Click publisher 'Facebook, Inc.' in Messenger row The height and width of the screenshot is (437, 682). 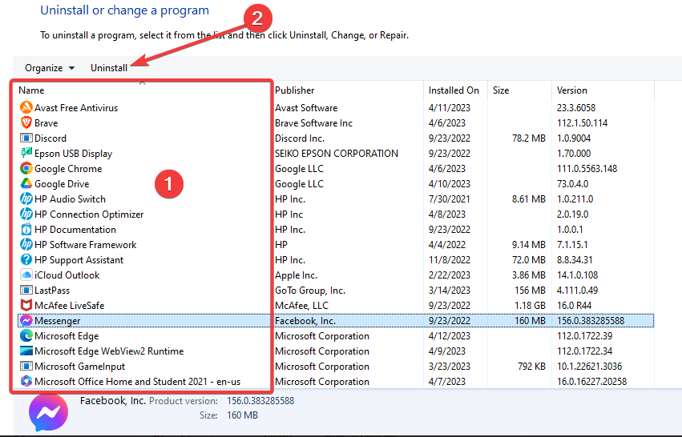[x=305, y=321]
